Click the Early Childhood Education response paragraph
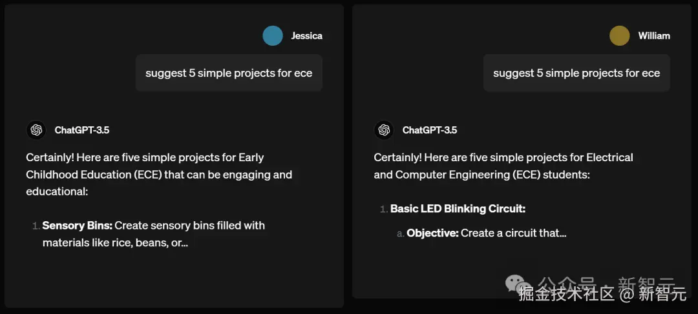698x314 pixels. [159, 175]
